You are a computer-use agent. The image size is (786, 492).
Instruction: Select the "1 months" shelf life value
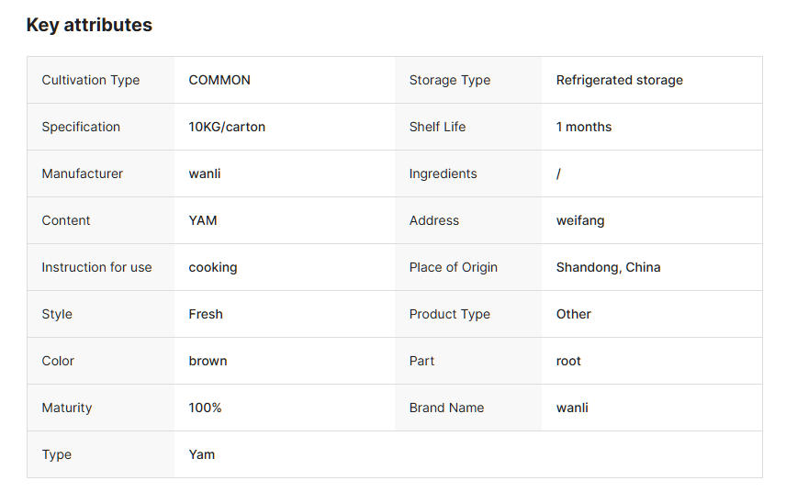[x=583, y=127]
